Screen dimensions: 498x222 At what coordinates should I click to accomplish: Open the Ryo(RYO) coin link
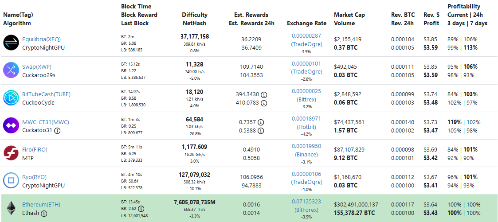(34, 177)
